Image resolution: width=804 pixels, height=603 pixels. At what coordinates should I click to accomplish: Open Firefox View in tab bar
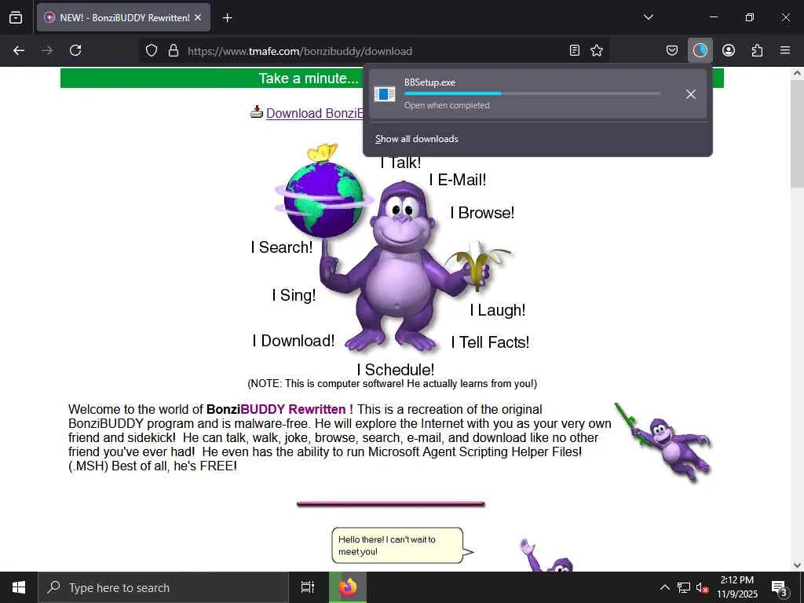point(16,17)
